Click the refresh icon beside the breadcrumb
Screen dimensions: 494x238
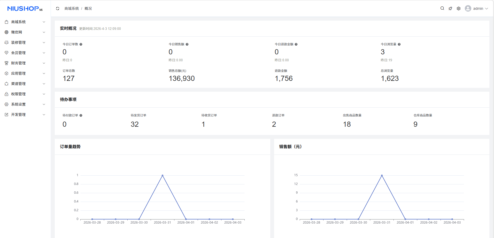(58, 8)
